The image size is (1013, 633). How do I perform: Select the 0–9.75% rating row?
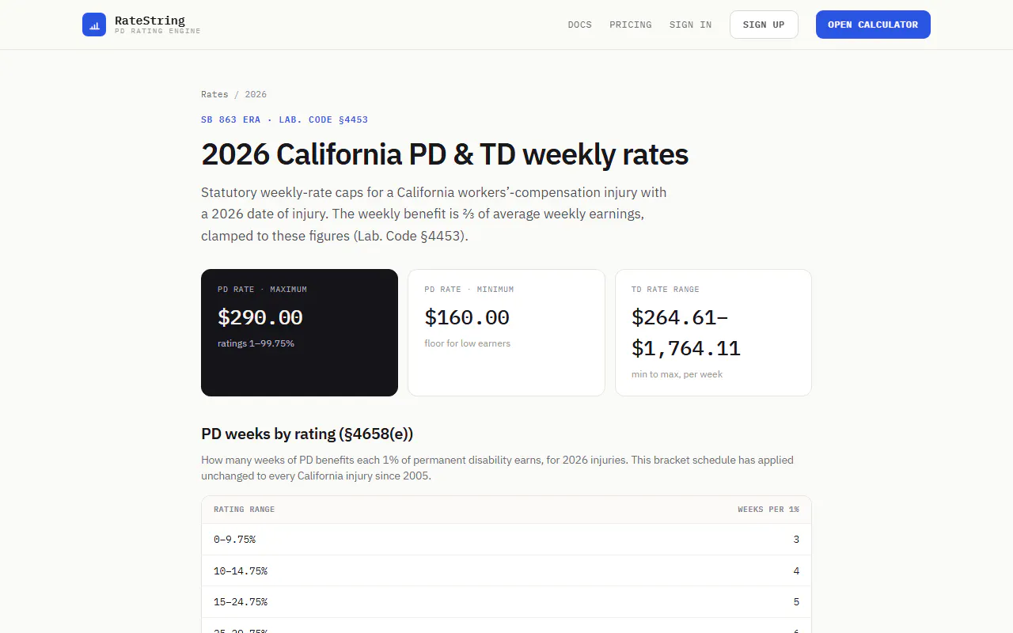(506, 540)
